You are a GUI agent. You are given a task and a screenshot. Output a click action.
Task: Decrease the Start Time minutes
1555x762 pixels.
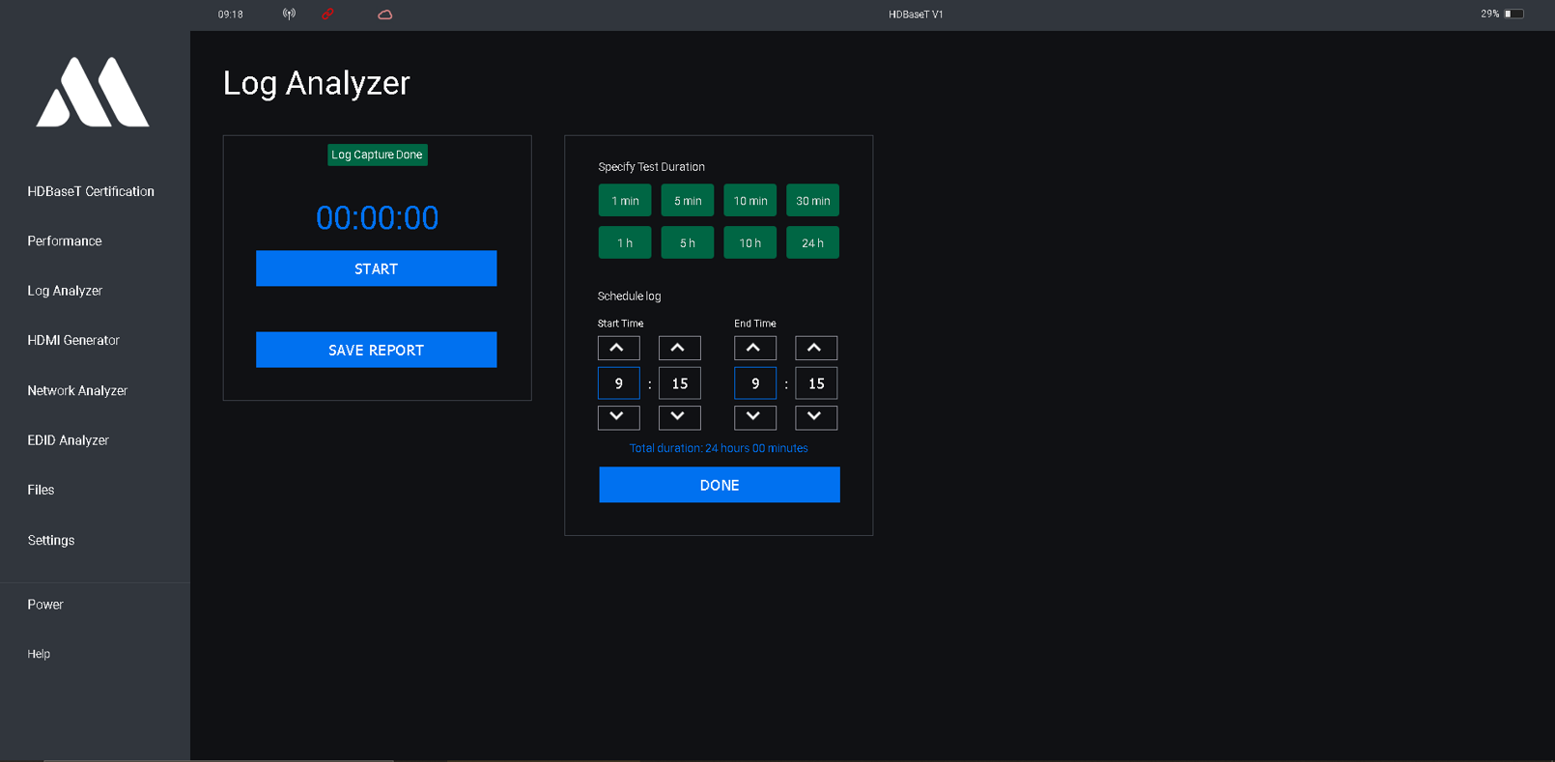[679, 417]
